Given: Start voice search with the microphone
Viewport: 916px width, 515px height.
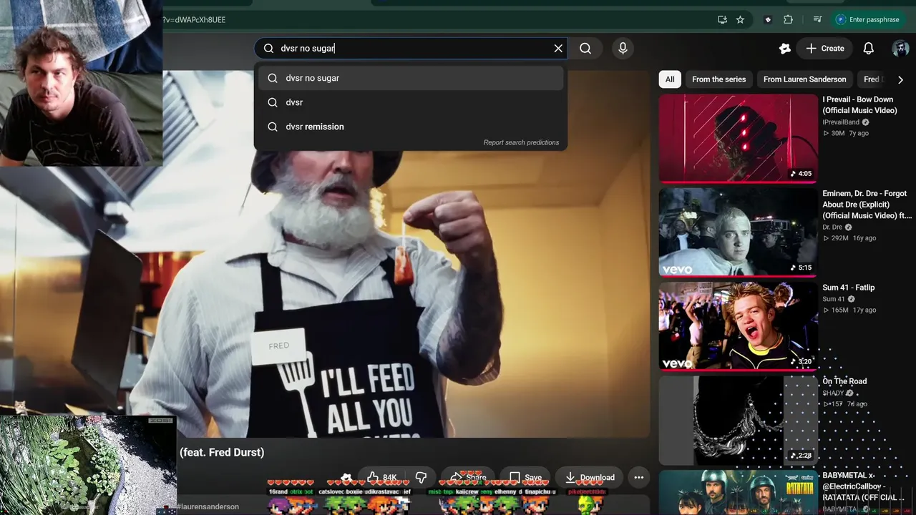Looking at the screenshot, I should (623, 49).
